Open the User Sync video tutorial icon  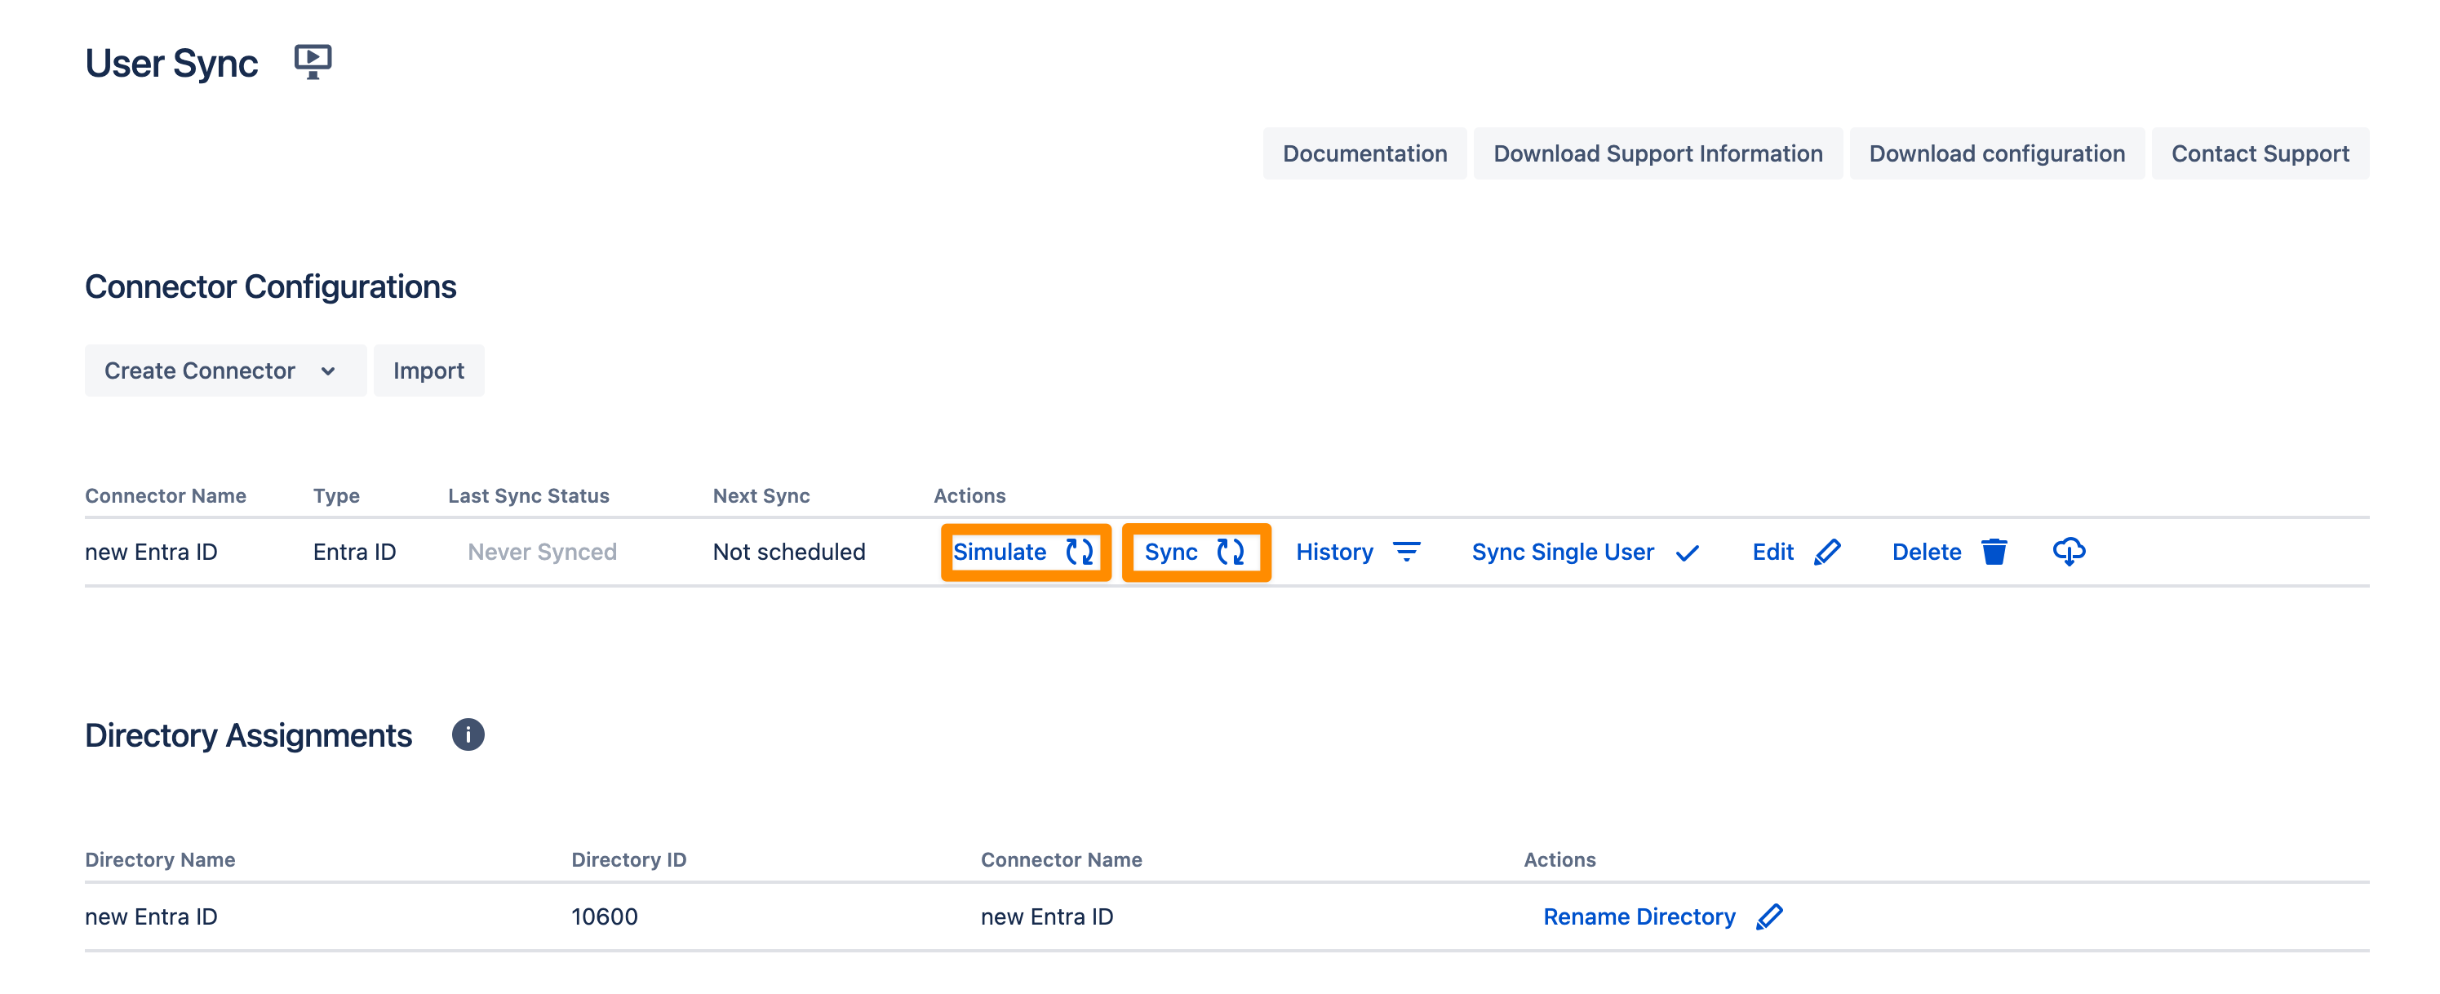pos(313,61)
